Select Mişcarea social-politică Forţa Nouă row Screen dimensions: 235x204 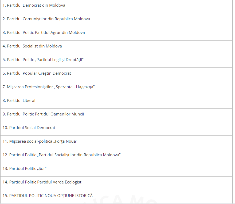[116, 142]
